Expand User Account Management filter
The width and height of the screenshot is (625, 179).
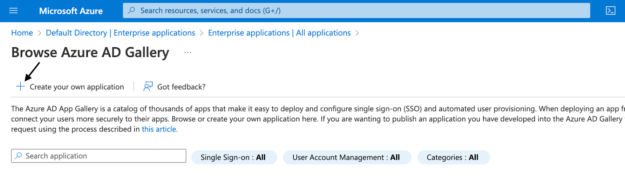(346, 158)
